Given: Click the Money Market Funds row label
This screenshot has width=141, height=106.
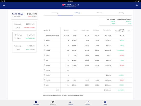Looking at the screenshot, I should [52, 35].
